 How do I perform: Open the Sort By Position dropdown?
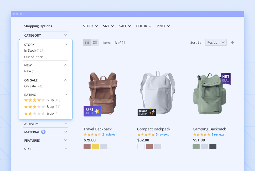pyautogui.click(x=216, y=42)
